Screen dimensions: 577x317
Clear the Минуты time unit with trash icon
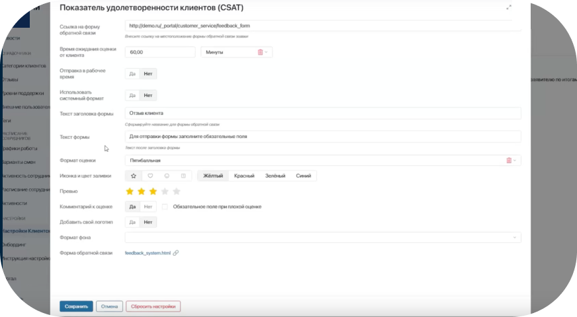pos(260,52)
